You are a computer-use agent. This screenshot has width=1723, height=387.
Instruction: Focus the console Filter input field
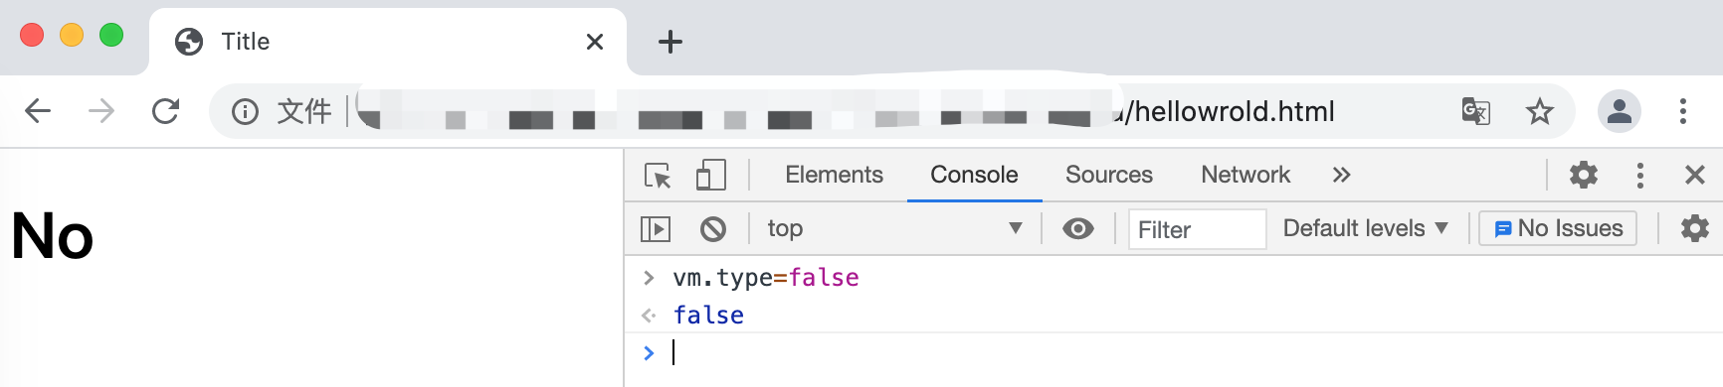pos(1197,229)
